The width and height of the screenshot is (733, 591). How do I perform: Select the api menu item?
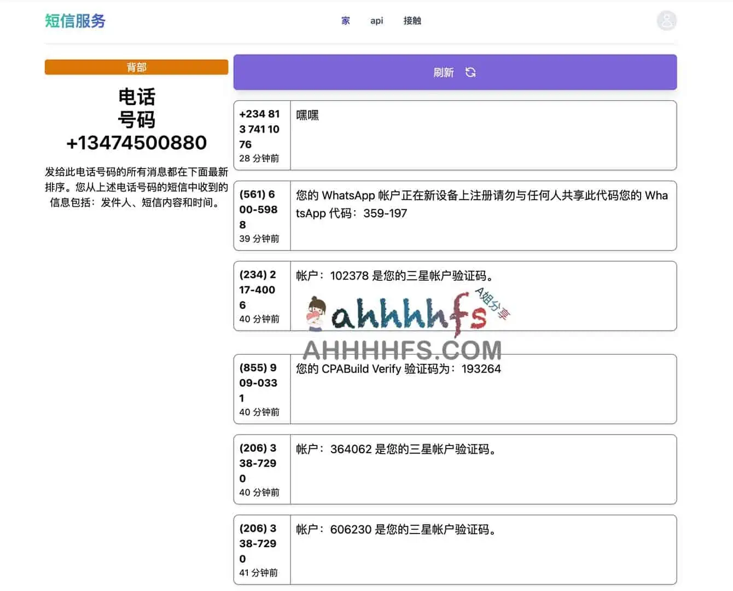(376, 21)
